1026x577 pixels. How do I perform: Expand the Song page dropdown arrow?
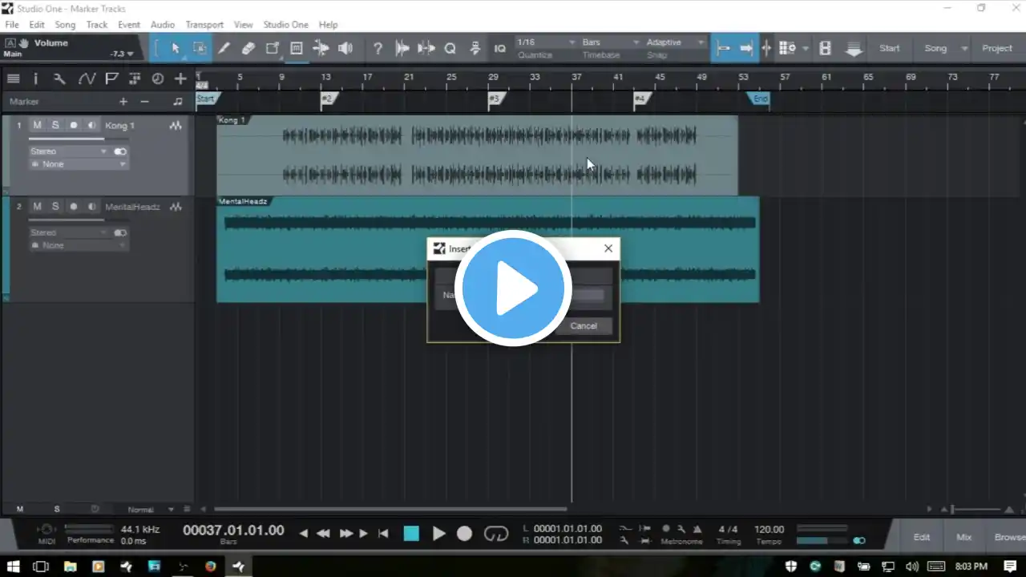[964, 48]
